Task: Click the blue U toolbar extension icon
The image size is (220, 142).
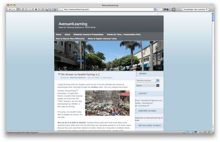Action: [166, 10]
